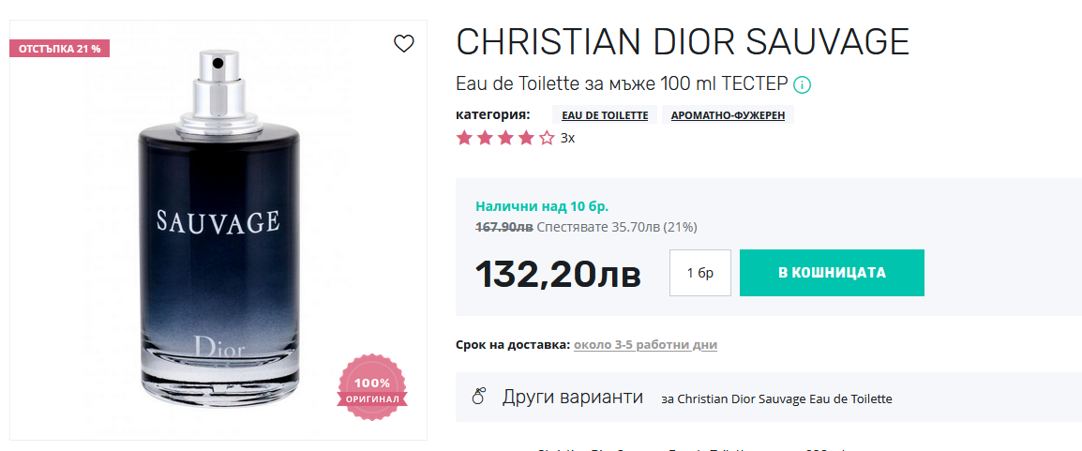Click the 132,20лв price
The height and width of the screenshot is (451, 1082).
[x=558, y=275]
